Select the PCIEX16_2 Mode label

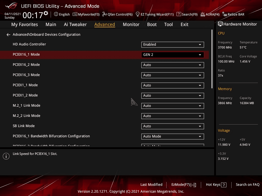tap(26, 65)
